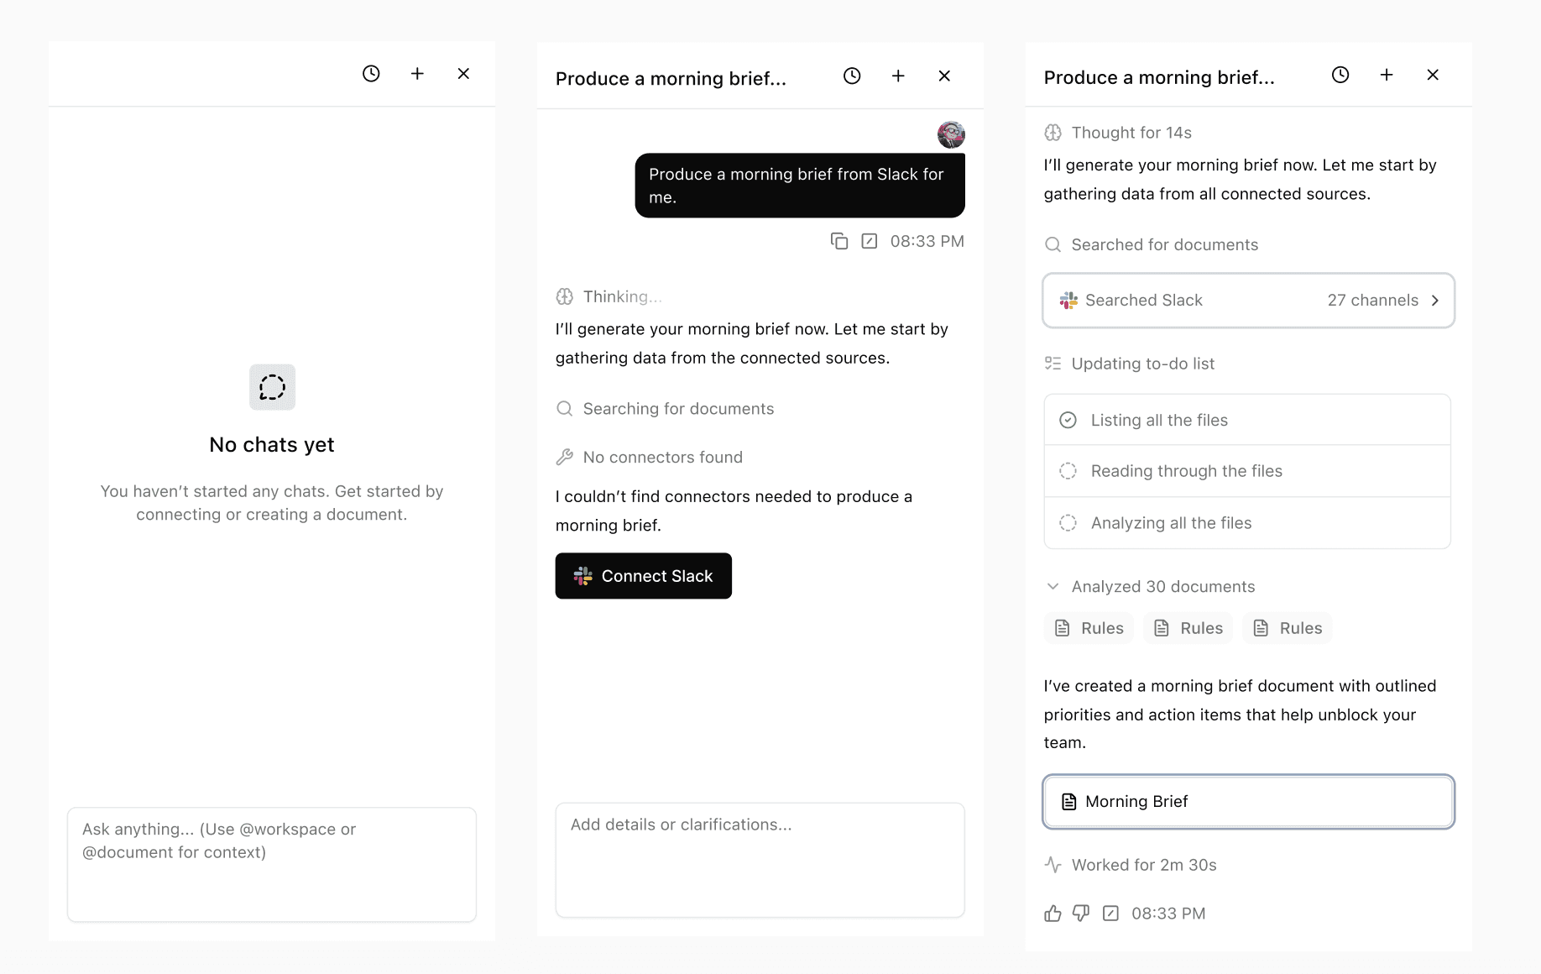
Task: Open the Morning Brief document
Action: [x=1247, y=802]
